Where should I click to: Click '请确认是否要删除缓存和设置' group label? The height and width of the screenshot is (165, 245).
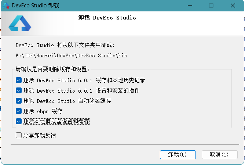(52, 69)
